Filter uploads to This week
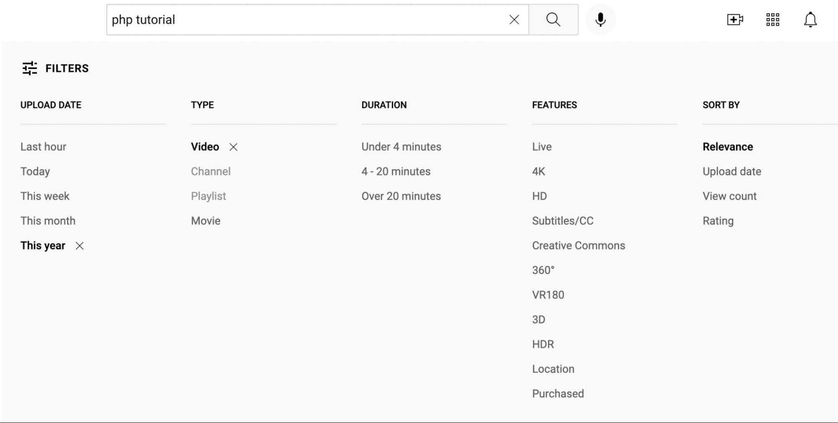The width and height of the screenshot is (838, 423). point(45,196)
